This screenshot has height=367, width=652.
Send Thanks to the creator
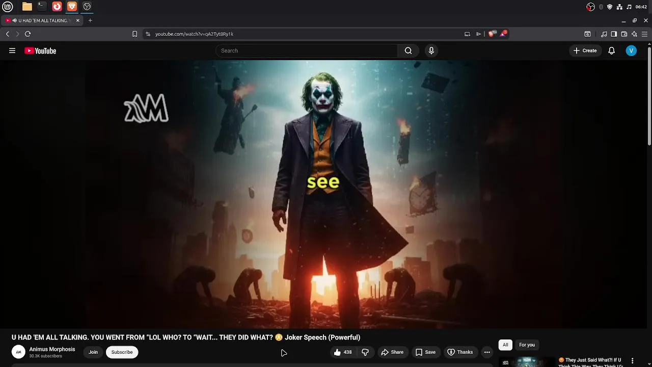pos(460,352)
